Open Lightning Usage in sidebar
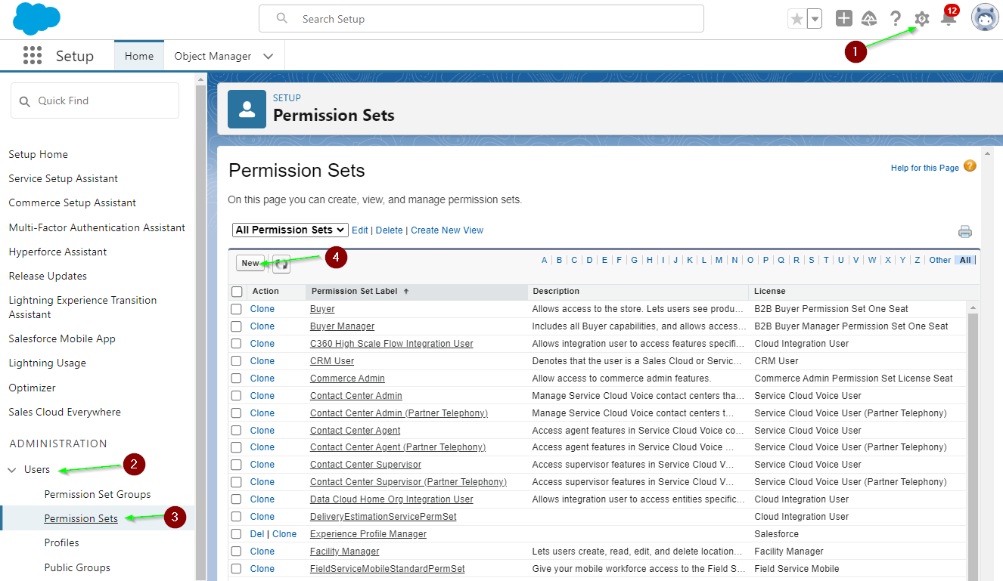The image size is (1003, 581). point(48,363)
